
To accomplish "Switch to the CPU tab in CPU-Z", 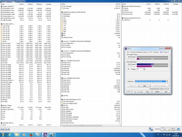I will pyautogui.click(x=128, y=52).
